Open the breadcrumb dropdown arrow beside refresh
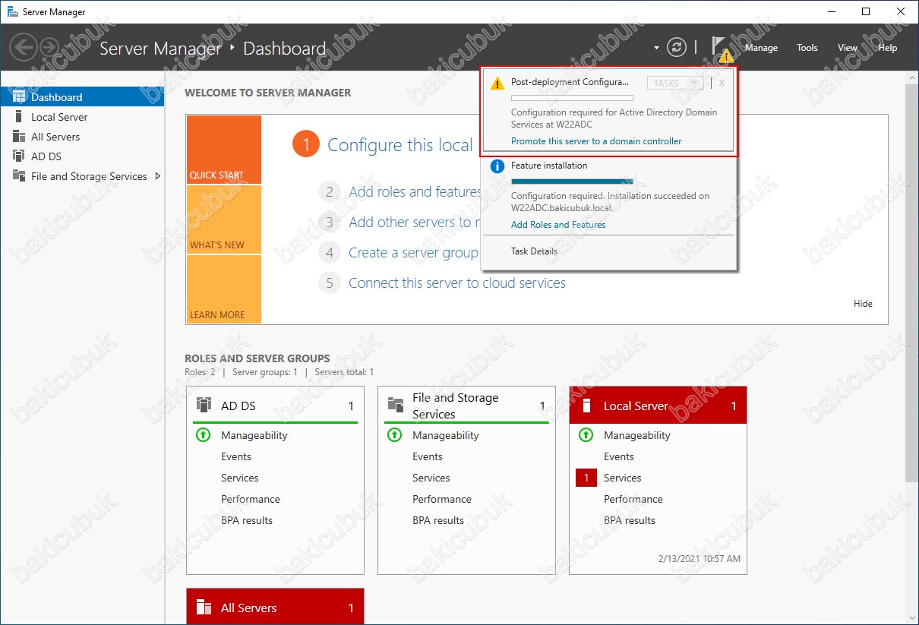Screen dimensions: 919x625 point(656,48)
